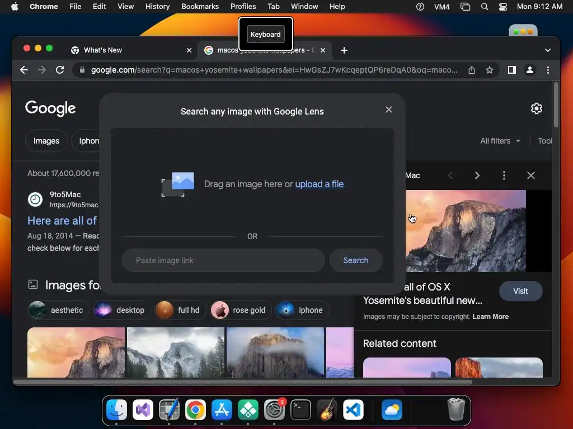The height and width of the screenshot is (429, 573).
Task: Open the Apple menu
Action: click(15, 7)
